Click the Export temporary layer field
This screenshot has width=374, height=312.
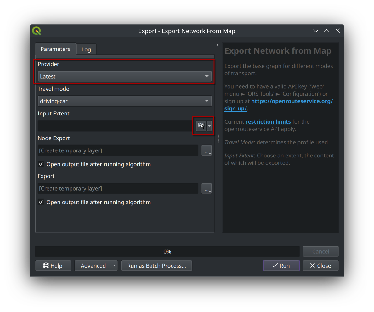(x=118, y=188)
